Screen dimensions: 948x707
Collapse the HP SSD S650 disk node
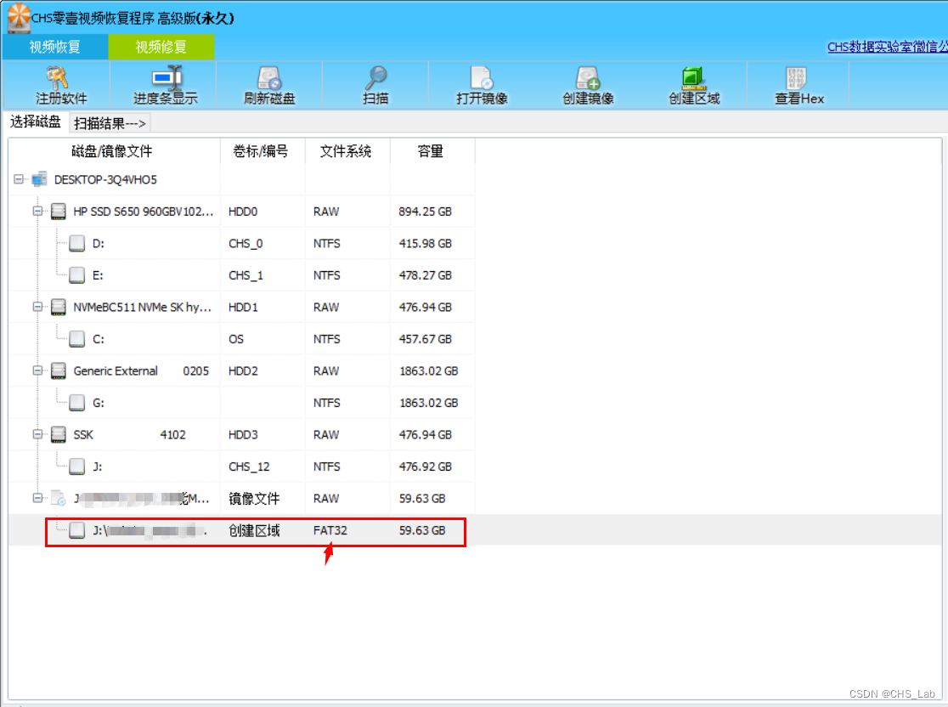coord(37,211)
